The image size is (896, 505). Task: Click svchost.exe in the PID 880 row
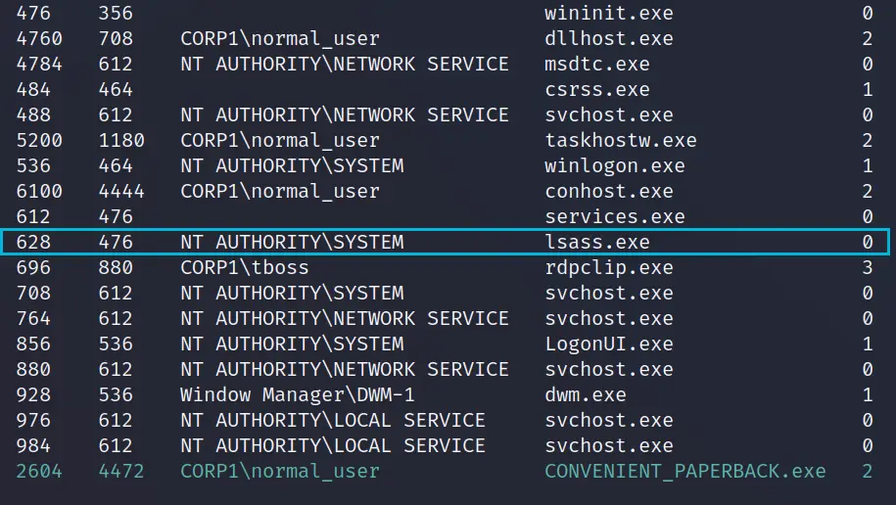tap(608, 369)
